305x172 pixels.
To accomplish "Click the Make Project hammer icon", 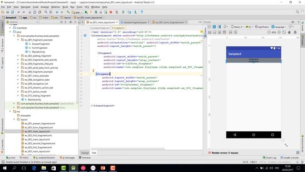I will 68,12.
